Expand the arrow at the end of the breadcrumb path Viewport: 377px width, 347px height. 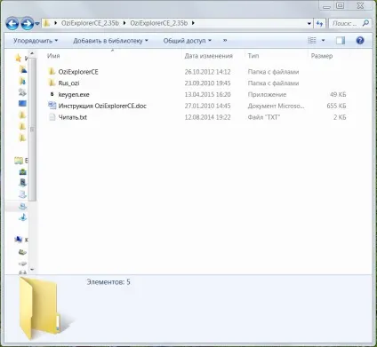point(193,23)
